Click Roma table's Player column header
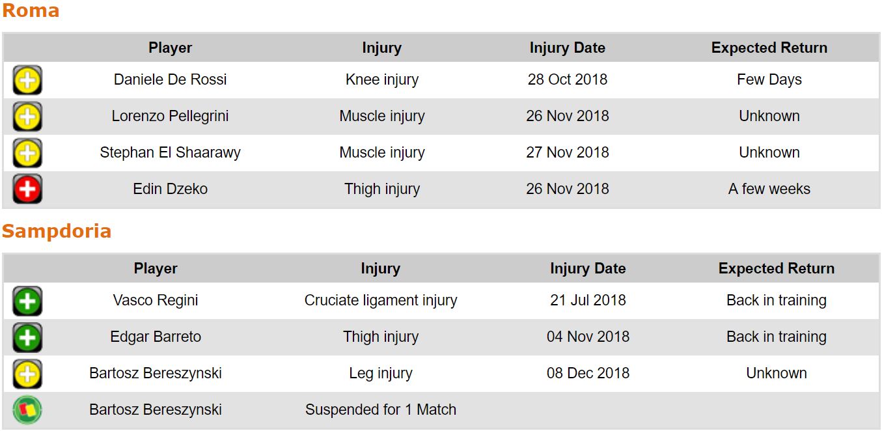The image size is (882, 431). (x=171, y=48)
